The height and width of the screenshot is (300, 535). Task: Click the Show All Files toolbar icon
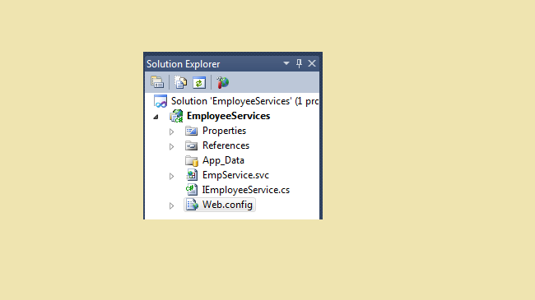[x=180, y=82]
